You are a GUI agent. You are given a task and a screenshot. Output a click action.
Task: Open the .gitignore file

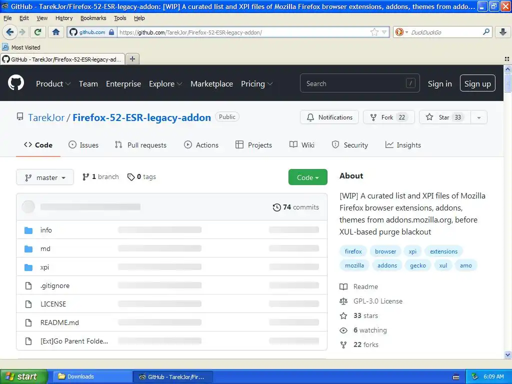click(x=55, y=285)
